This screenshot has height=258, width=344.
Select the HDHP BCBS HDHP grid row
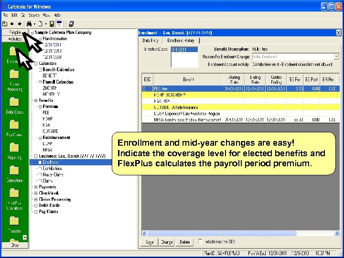pyautogui.click(x=241, y=95)
